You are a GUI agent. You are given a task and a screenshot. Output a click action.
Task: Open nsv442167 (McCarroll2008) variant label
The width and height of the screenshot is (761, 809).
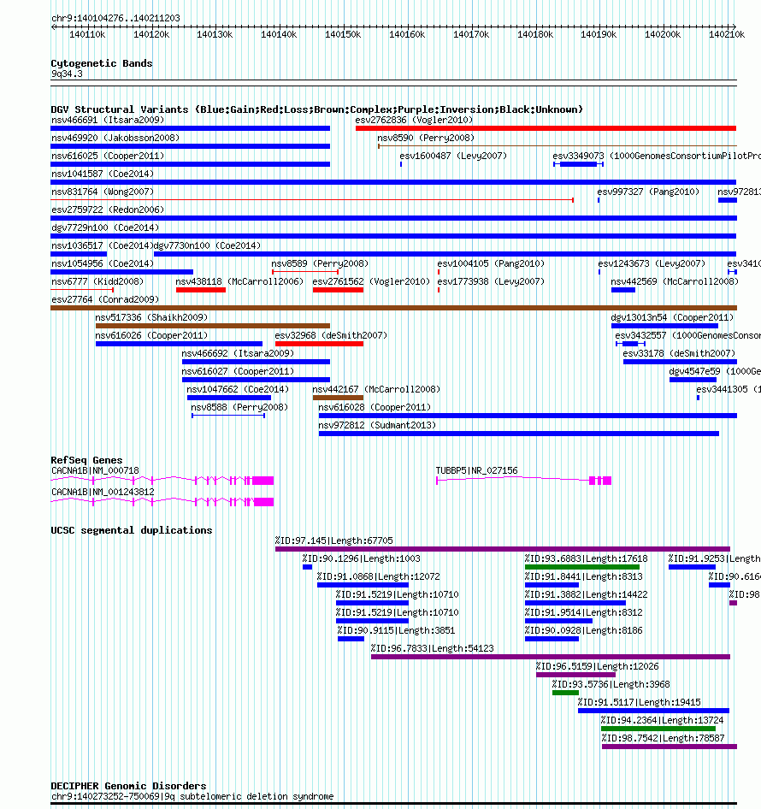click(376, 390)
